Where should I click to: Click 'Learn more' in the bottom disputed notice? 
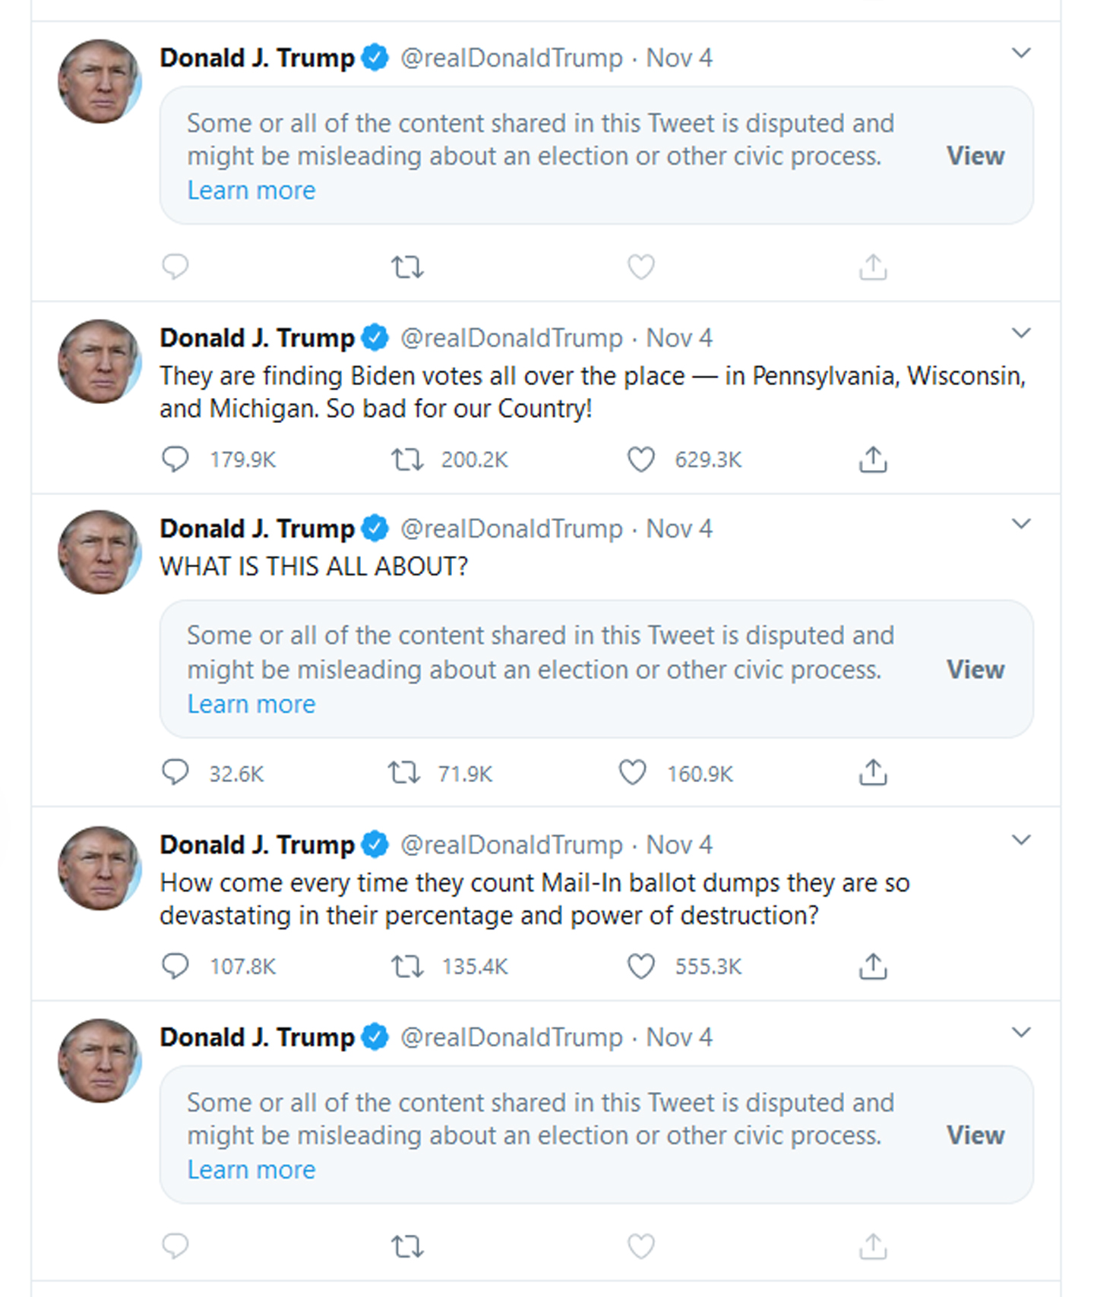pyautogui.click(x=251, y=1169)
